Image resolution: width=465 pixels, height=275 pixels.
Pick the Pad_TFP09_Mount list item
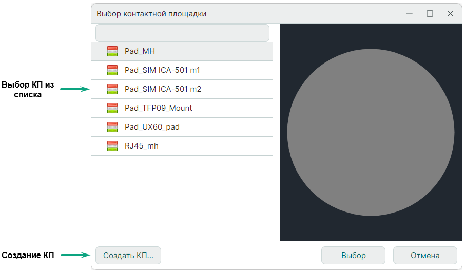159,108
